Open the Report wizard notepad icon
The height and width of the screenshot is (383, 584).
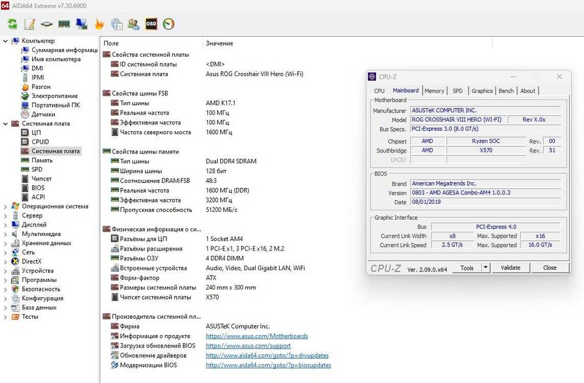pyautogui.click(x=29, y=24)
